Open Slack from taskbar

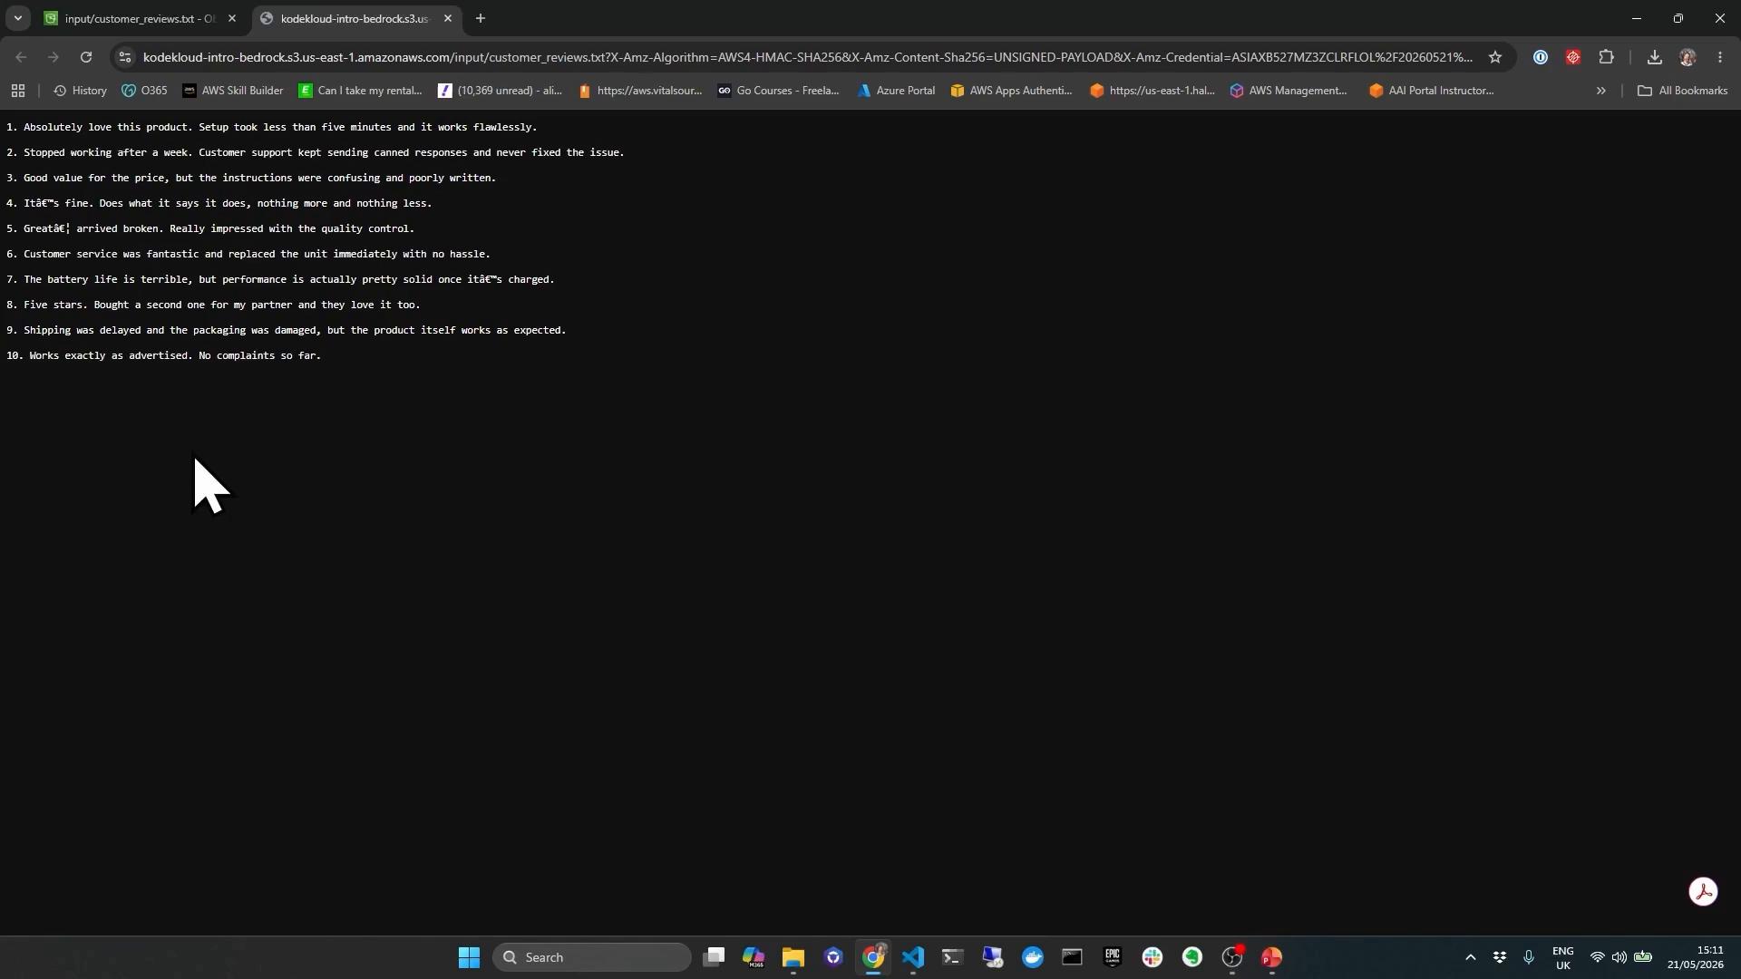[1152, 957]
